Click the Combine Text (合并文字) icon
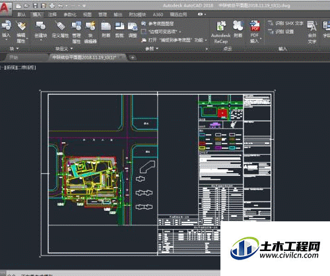The image size is (330, 276). (312, 26)
